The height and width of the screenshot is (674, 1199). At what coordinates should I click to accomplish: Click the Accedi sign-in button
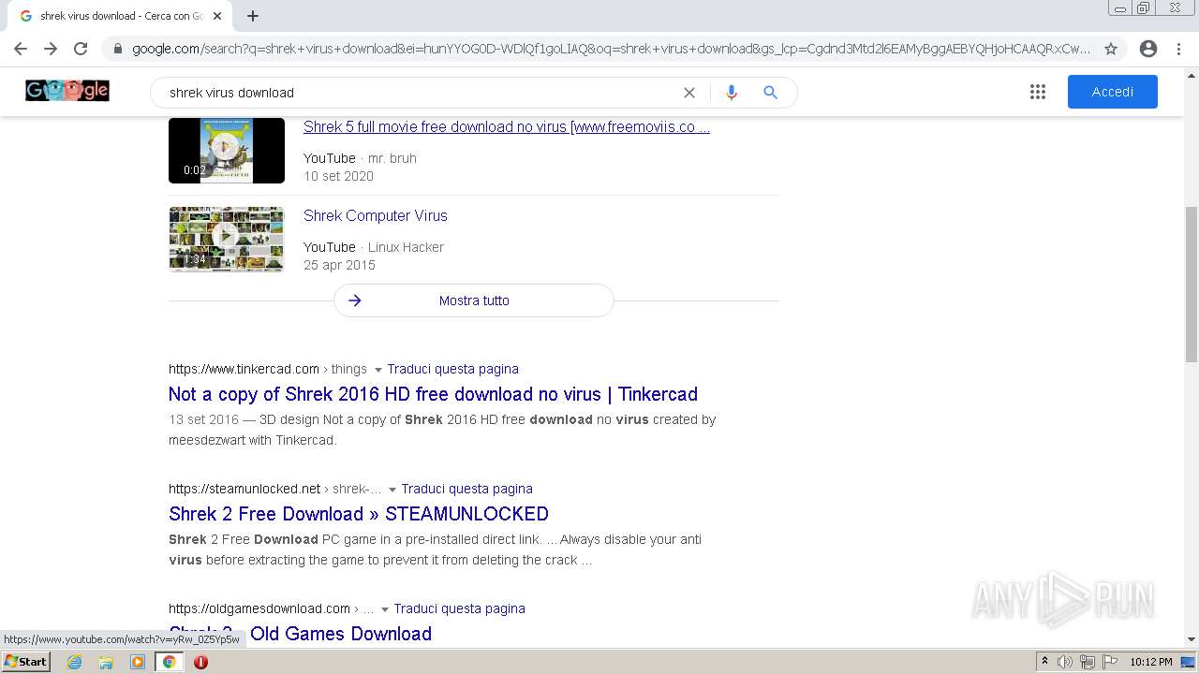pos(1113,92)
